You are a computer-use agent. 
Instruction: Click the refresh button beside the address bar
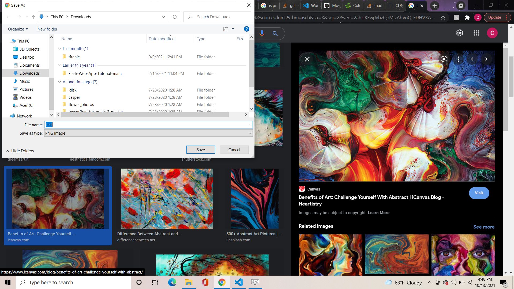tap(175, 17)
